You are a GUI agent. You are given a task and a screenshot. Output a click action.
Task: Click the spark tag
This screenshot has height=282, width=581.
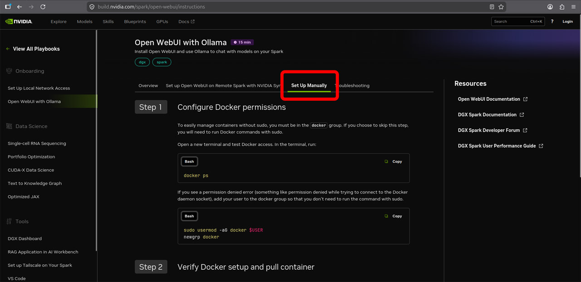162,62
